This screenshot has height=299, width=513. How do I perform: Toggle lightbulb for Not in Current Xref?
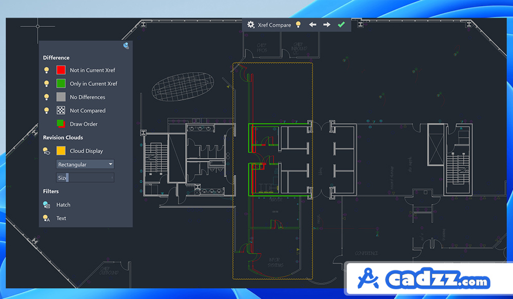click(47, 70)
